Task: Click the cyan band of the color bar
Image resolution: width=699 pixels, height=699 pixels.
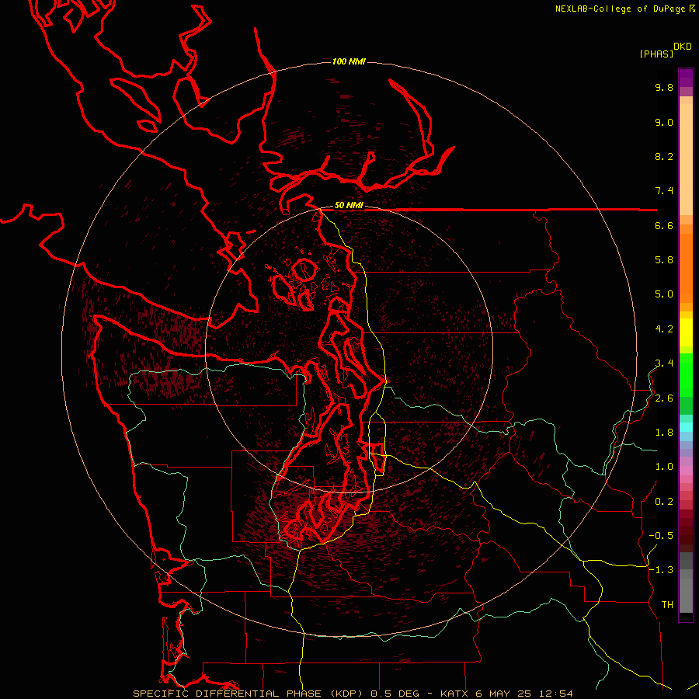Action: (x=686, y=427)
